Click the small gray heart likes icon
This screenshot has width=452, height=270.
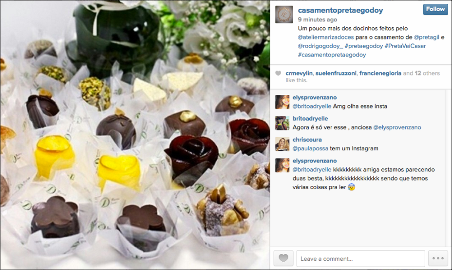278,73
